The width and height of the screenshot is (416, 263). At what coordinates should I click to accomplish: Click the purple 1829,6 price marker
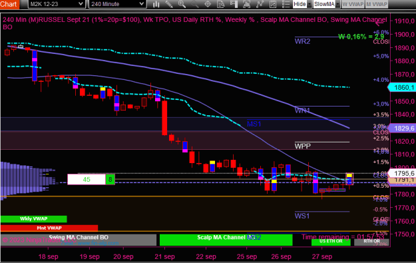click(402, 129)
